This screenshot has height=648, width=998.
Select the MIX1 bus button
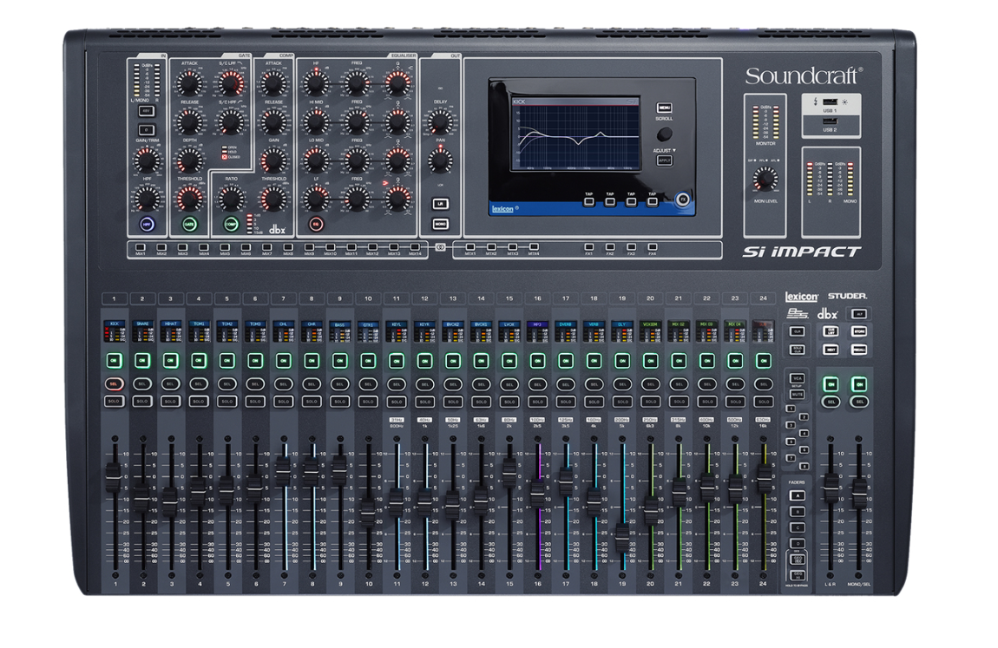141,246
